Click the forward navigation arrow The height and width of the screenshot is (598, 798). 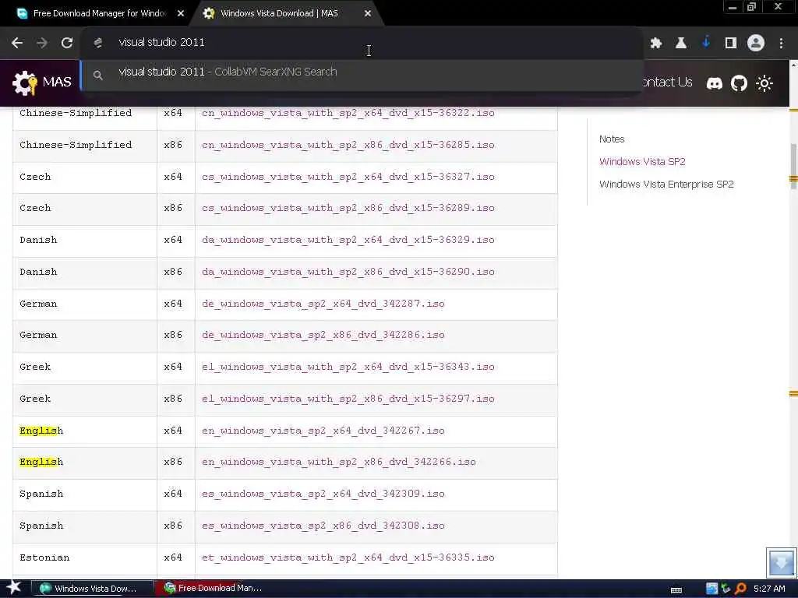click(42, 44)
